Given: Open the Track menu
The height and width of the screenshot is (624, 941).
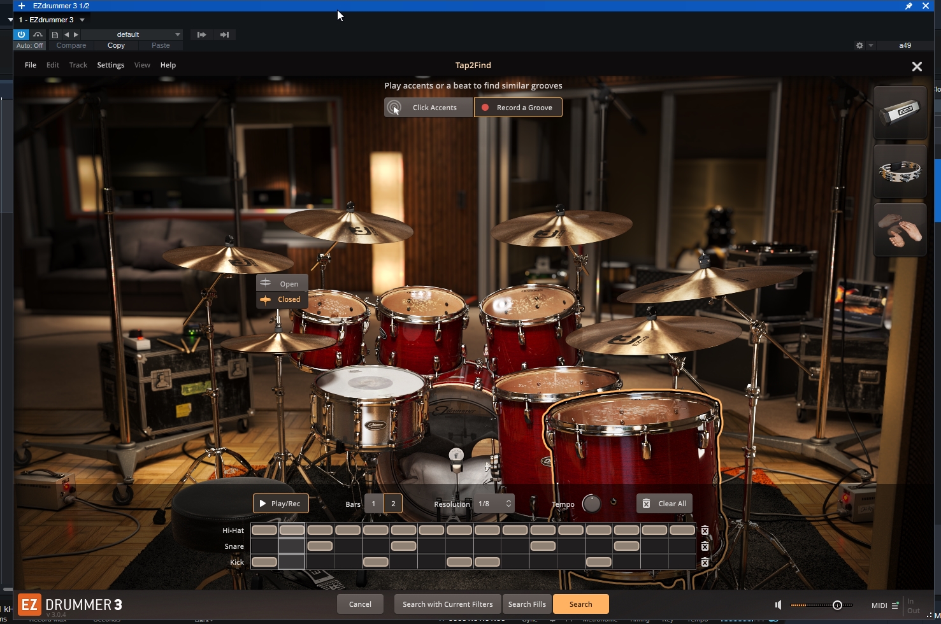Looking at the screenshot, I should tap(78, 65).
